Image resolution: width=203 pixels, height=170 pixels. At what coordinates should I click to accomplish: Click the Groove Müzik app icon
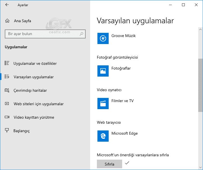[x=103, y=38]
